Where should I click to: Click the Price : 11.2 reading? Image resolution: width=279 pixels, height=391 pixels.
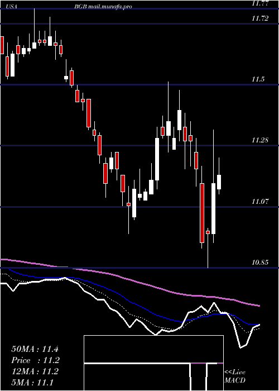click(35, 360)
